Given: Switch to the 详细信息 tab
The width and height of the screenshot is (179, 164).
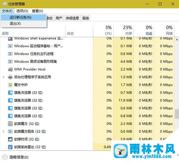Looking at the screenshot, I should [72, 18].
